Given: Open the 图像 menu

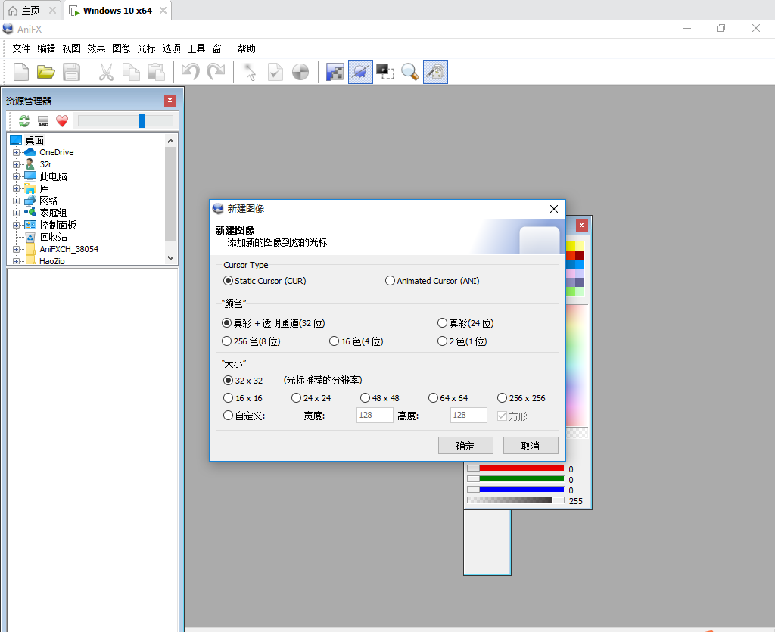Looking at the screenshot, I should (x=121, y=48).
